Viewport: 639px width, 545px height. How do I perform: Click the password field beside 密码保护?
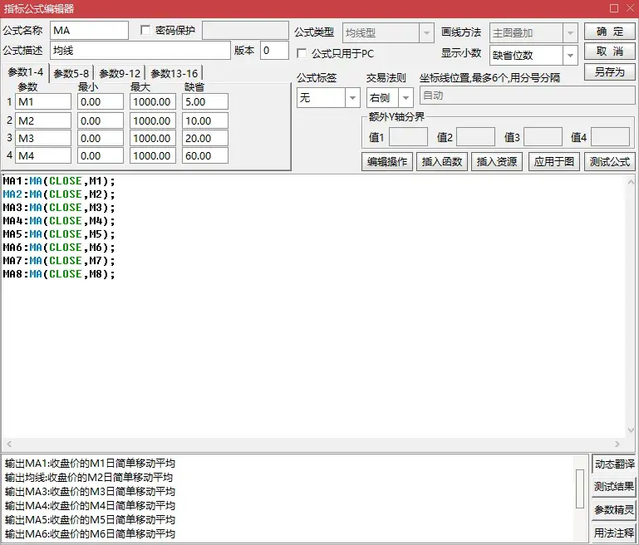click(245, 31)
